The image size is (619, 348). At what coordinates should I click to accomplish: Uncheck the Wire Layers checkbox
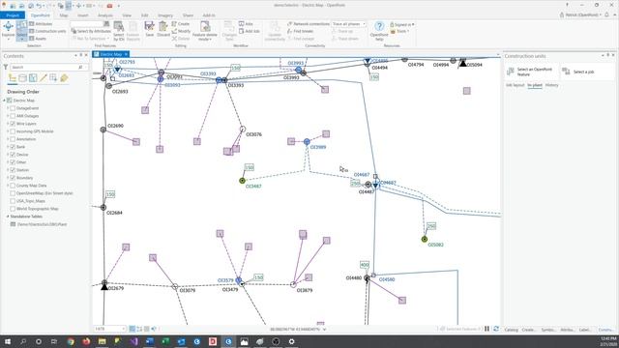[x=13, y=124]
